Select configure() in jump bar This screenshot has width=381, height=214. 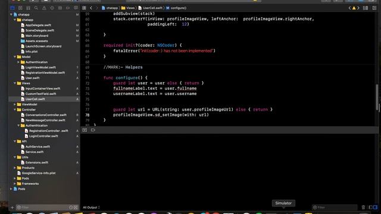click(176, 8)
